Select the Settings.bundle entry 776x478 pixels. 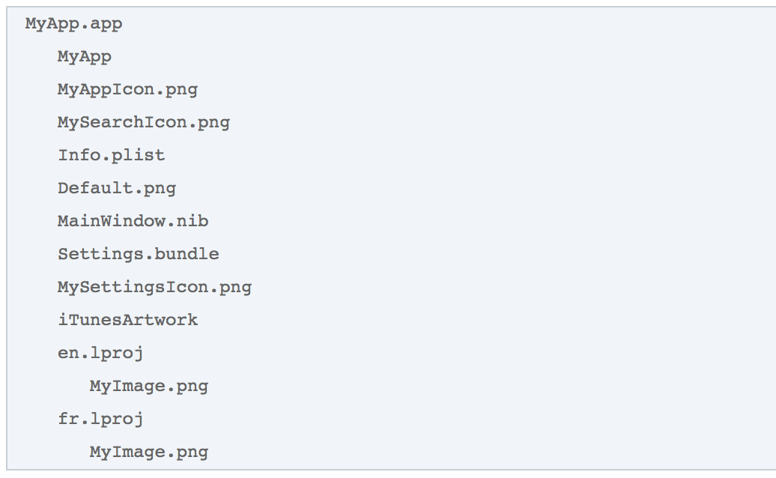pos(138,254)
